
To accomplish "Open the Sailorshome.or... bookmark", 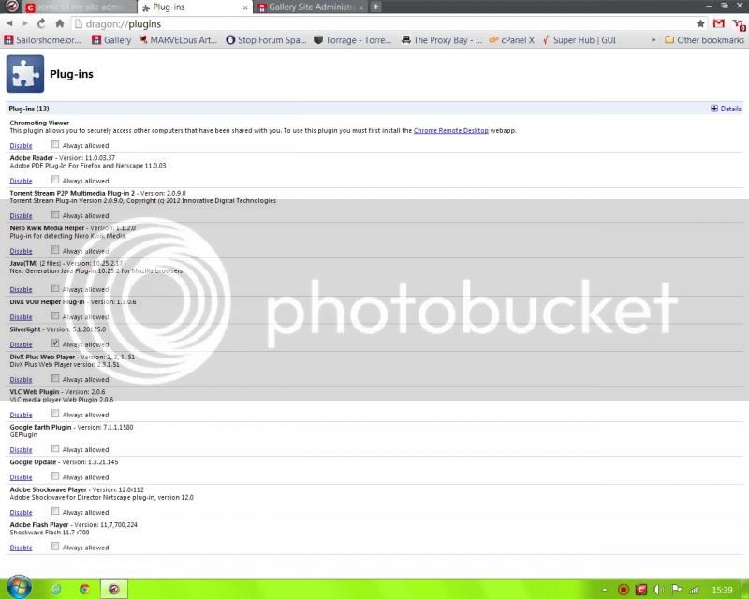I will coord(42,40).
